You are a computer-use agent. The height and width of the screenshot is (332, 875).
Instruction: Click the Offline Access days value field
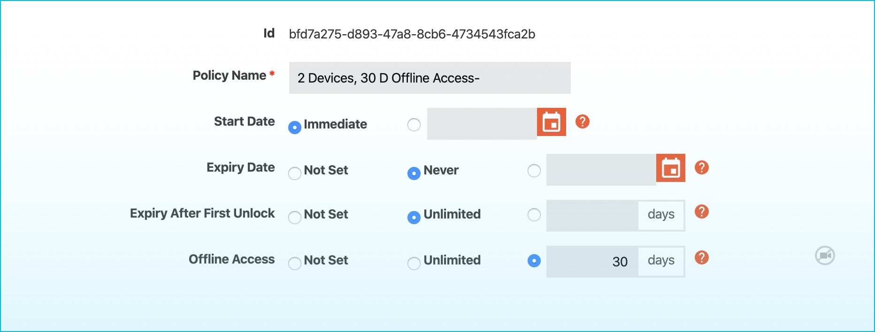point(591,261)
